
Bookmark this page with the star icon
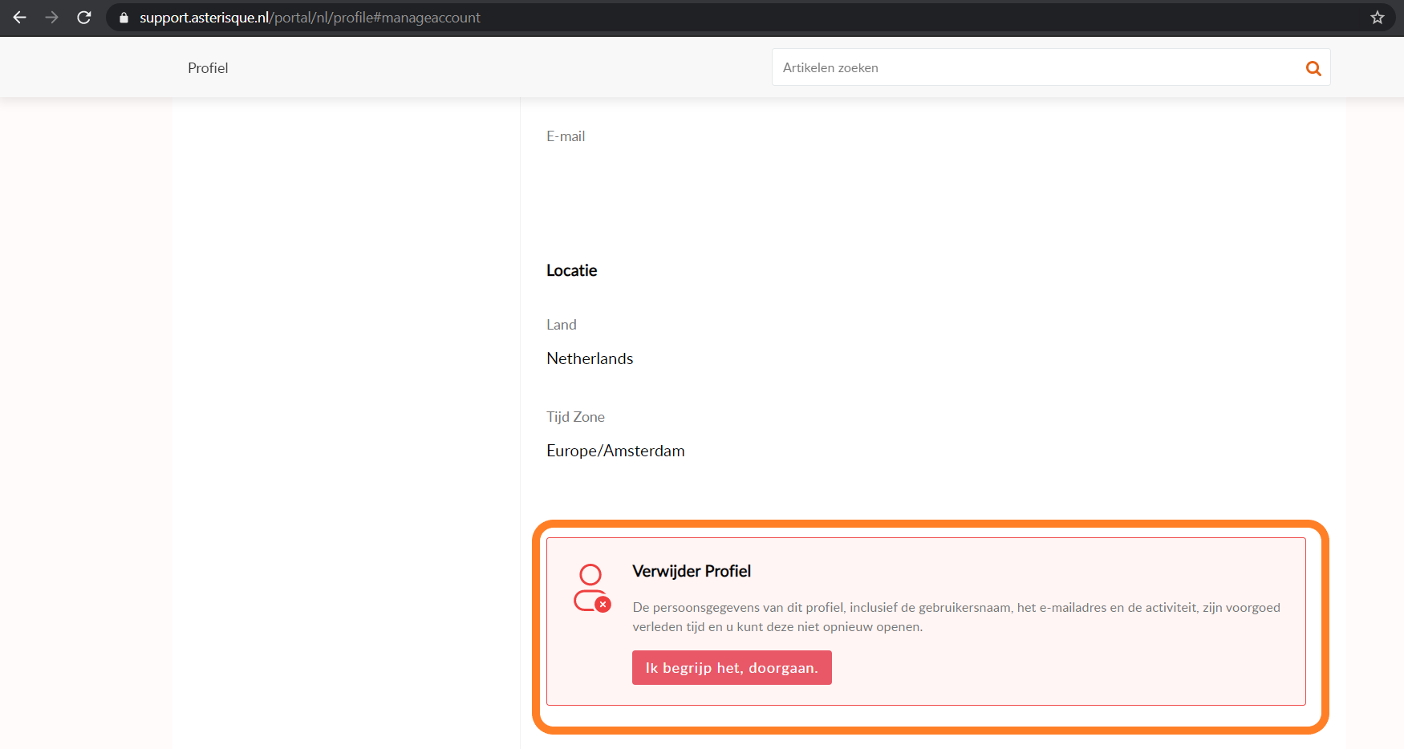click(1378, 18)
